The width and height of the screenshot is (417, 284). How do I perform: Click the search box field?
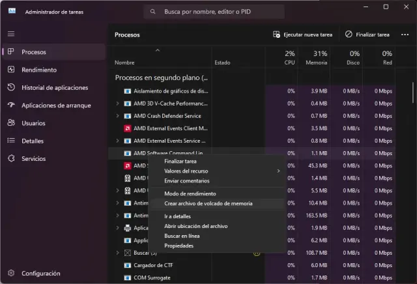point(214,12)
